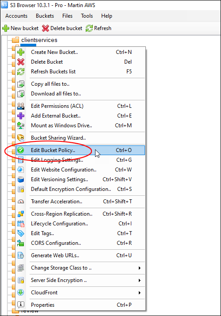
Task: Open Properties from the context menu
Action: click(x=80, y=305)
